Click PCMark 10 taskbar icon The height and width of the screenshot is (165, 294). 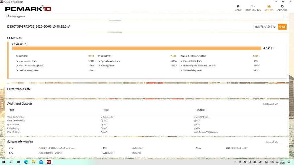click(x=49, y=162)
